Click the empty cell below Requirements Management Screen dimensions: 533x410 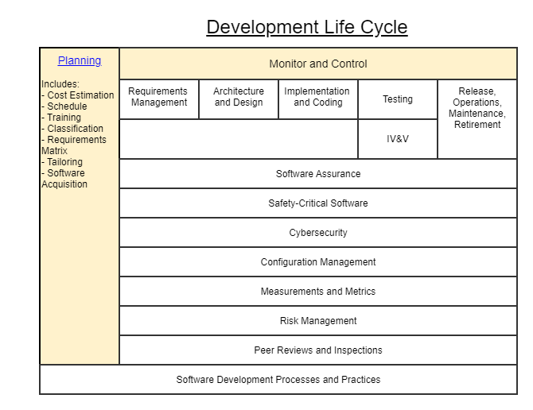[239, 139]
